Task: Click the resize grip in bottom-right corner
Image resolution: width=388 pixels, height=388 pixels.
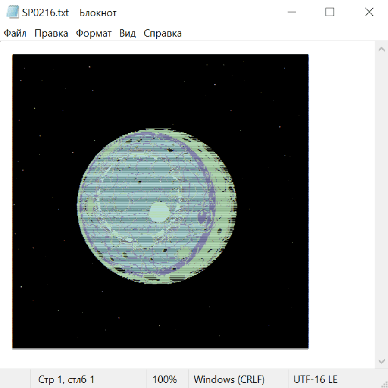Action: coord(384,384)
